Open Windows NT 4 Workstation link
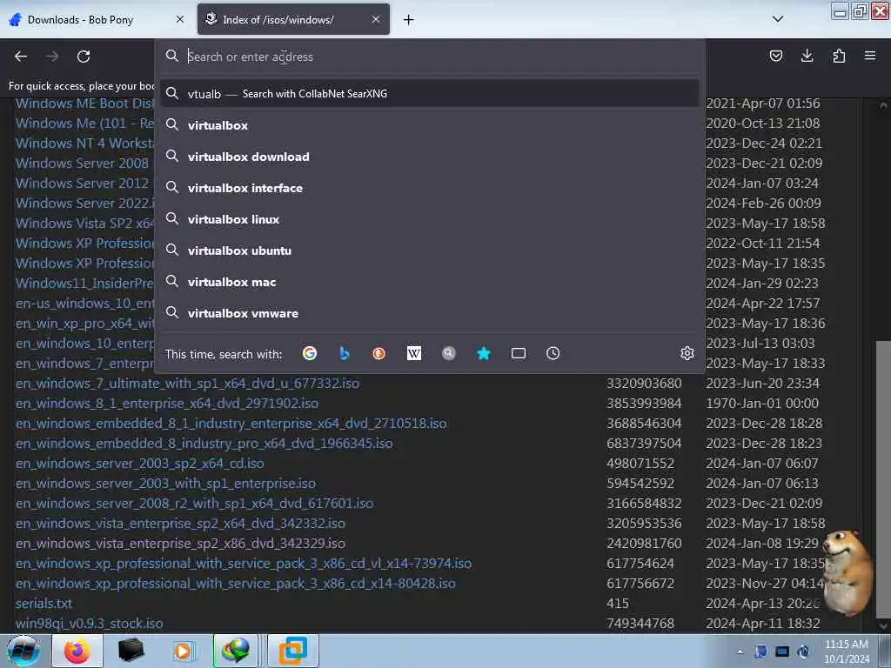 (84, 144)
